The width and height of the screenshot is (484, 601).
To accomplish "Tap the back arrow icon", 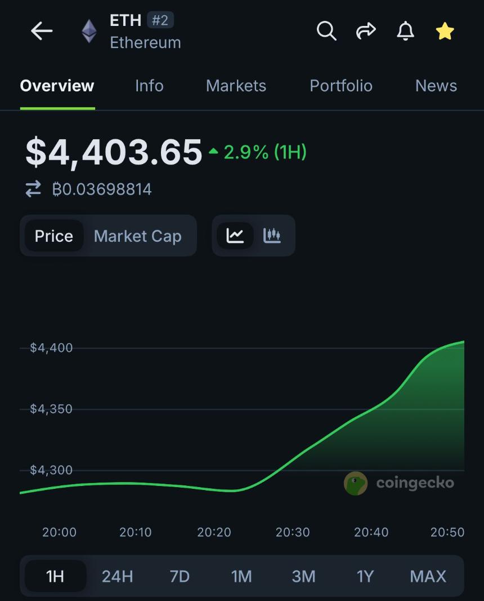I will (42, 32).
